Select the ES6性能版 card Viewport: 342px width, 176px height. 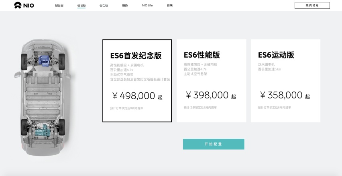pyautogui.click(x=212, y=81)
